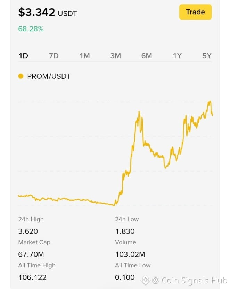Click the yellow Trade button

point(196,12)
